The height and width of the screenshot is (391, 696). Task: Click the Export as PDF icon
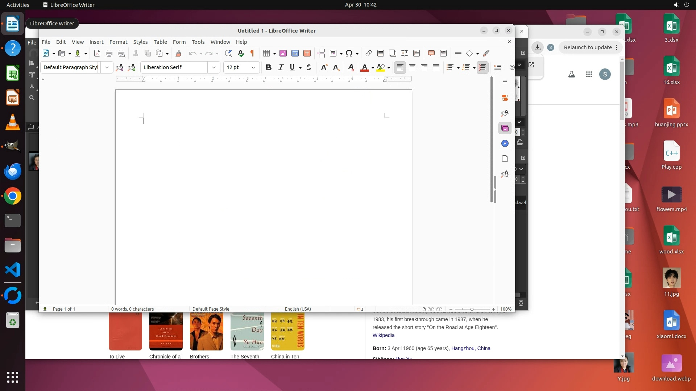[x=97, y=54]
